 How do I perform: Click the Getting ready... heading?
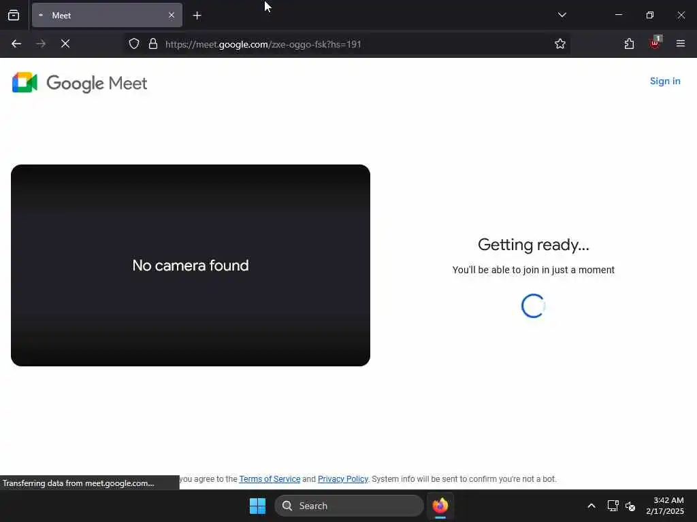534,245
